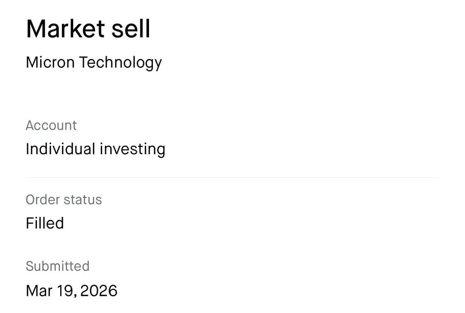Click the day "19" in the submitted date

pos(65,291)
